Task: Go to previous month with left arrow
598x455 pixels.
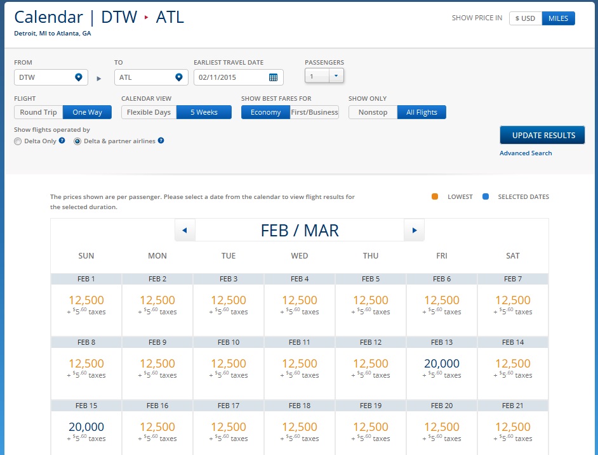Action: [185, 230]
